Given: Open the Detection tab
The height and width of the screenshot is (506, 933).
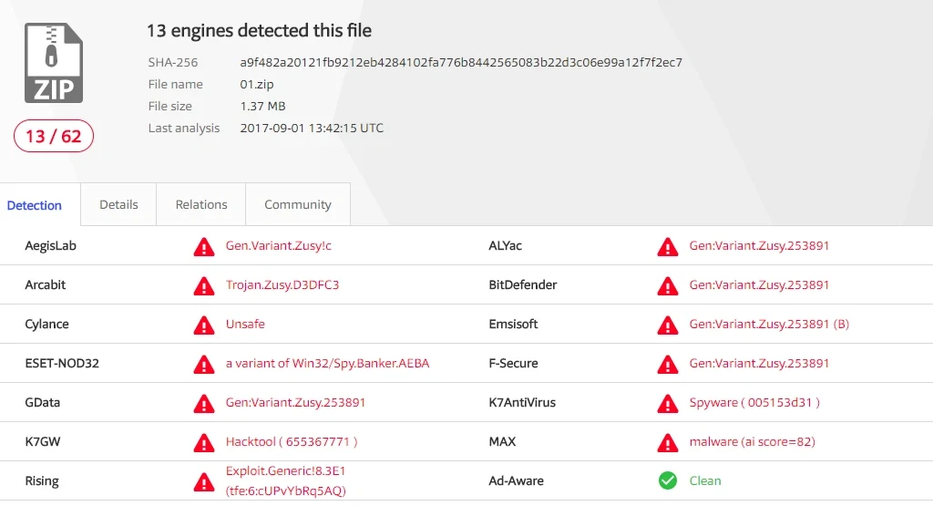Looking at the screenshot, I should coord(34,205).
